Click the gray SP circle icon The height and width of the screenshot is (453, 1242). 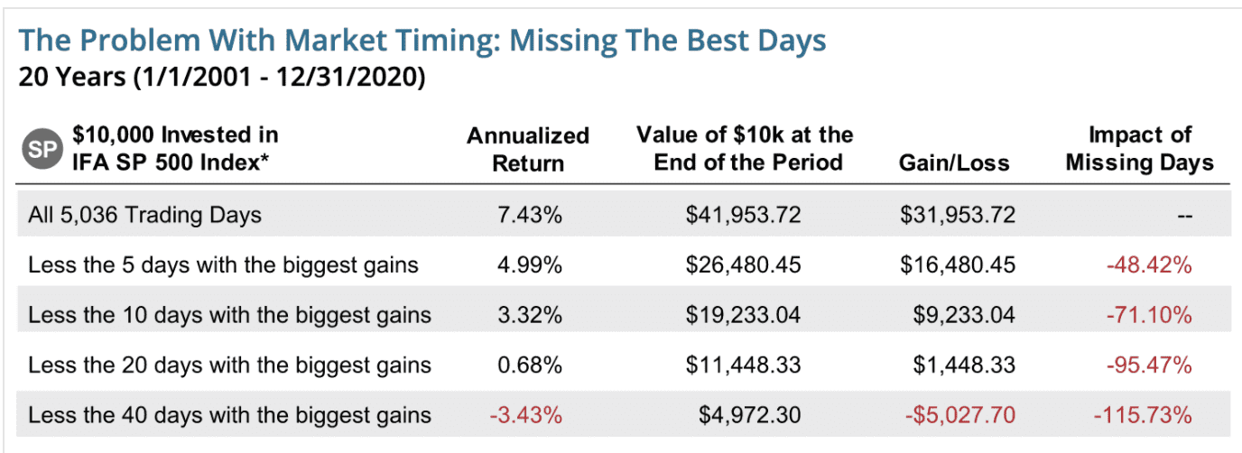point(41,150)
